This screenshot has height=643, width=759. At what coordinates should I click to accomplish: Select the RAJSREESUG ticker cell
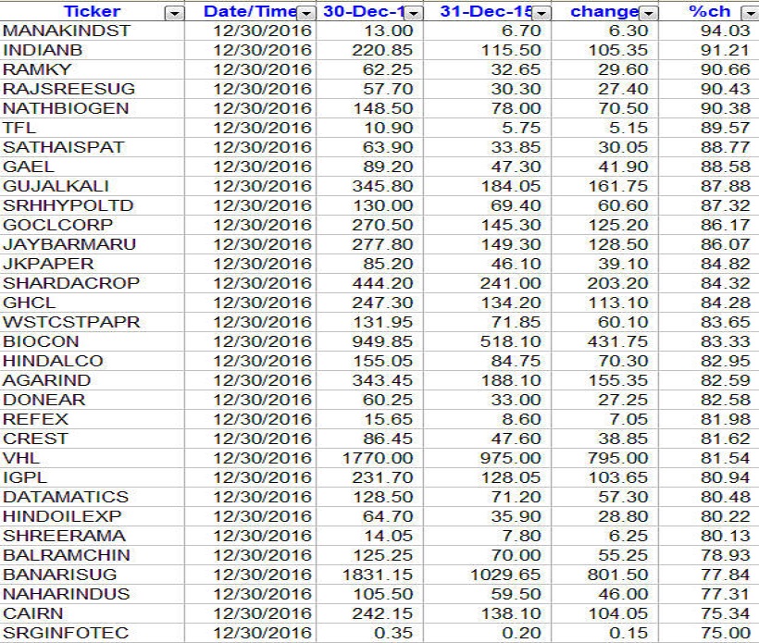92,89
